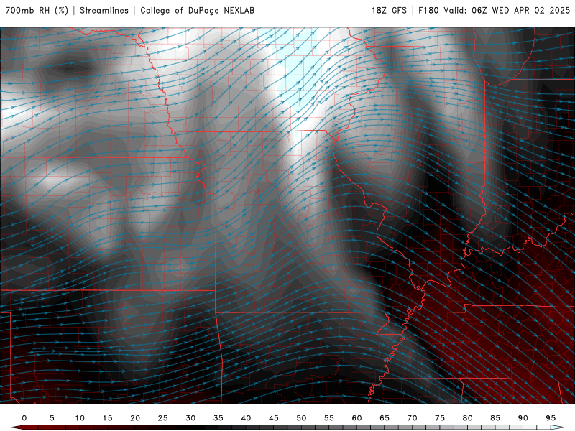Click the "700mb RH (%)" title text
The image size is (575, 431).
[x=37, y=11]
